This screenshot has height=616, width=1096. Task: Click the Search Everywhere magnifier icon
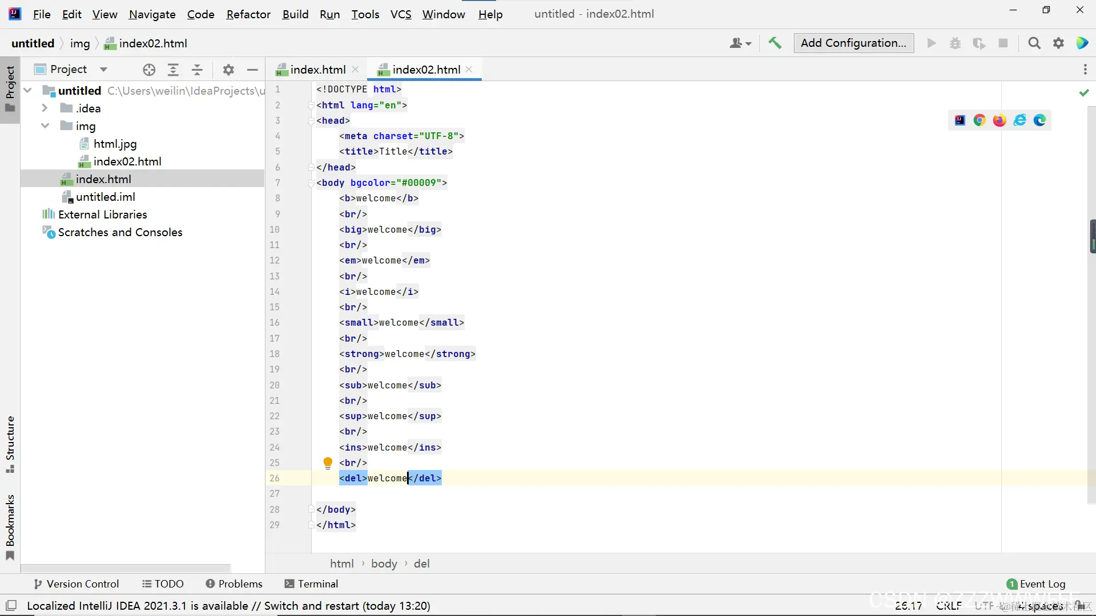1034,43
